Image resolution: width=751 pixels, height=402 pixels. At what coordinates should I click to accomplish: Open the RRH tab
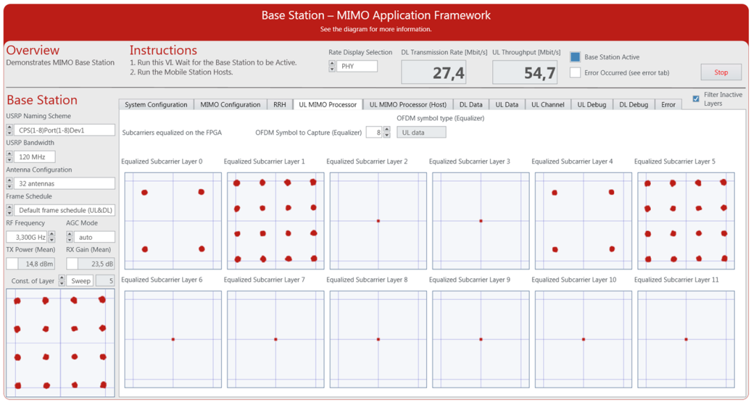[x=280, y=105]
